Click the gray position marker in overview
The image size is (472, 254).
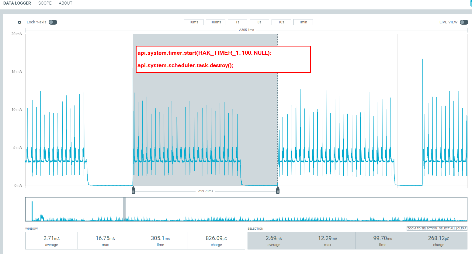(x=124, y=209)
